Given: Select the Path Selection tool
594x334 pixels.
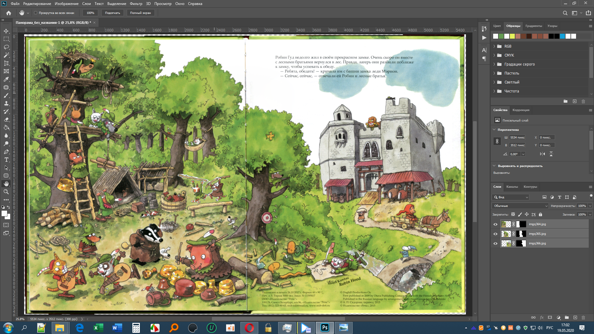Looking at the screenshot, I should (6, 168).
